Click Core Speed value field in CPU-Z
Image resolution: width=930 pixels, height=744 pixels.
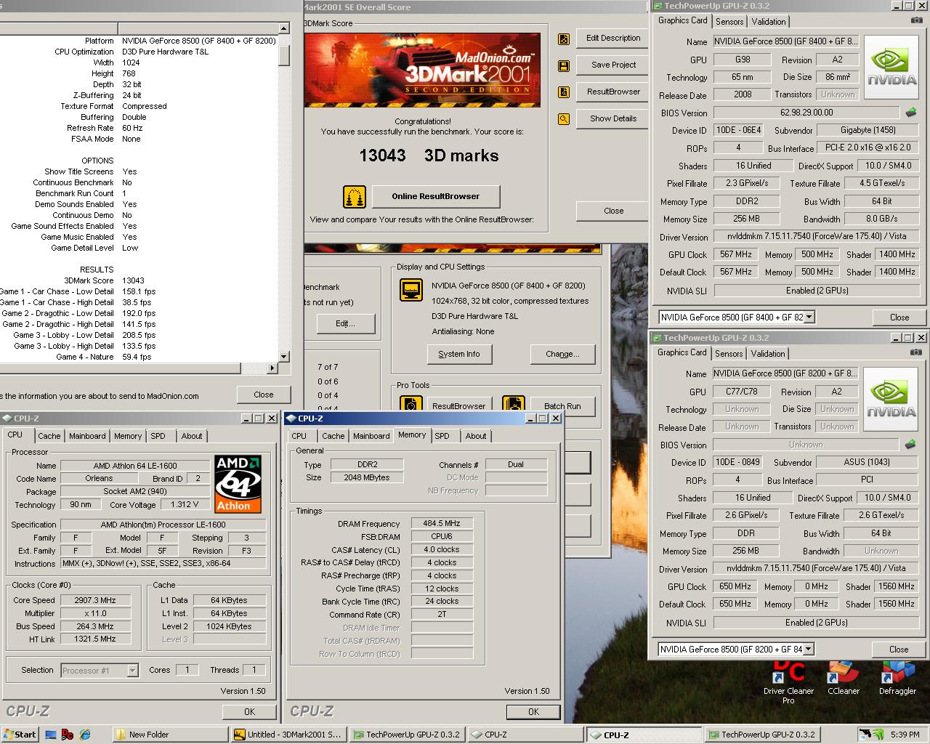[94, 600]
